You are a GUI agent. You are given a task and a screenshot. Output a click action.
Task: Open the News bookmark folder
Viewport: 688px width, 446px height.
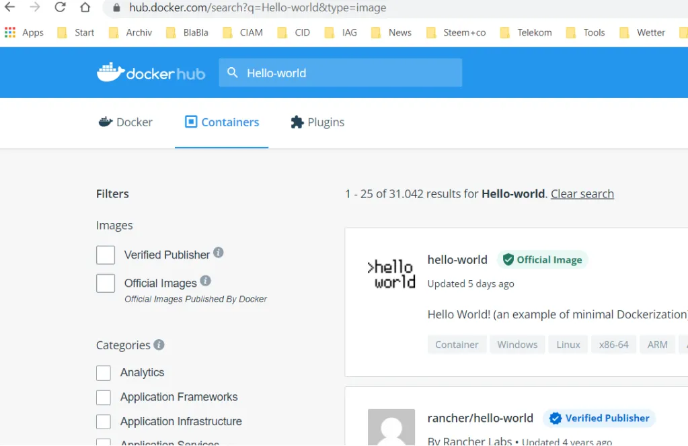tap(391, 32)
